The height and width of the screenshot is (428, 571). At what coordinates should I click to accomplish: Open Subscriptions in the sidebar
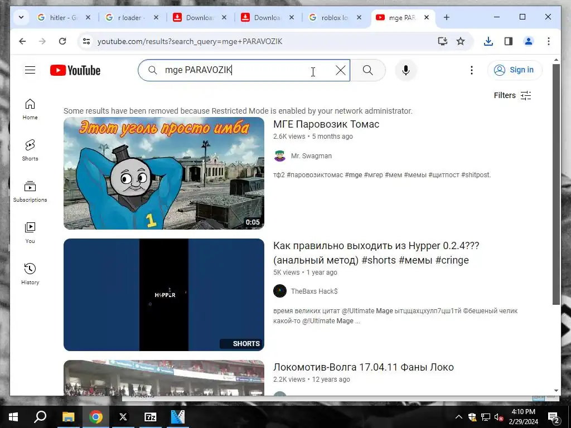pos(30,192)
